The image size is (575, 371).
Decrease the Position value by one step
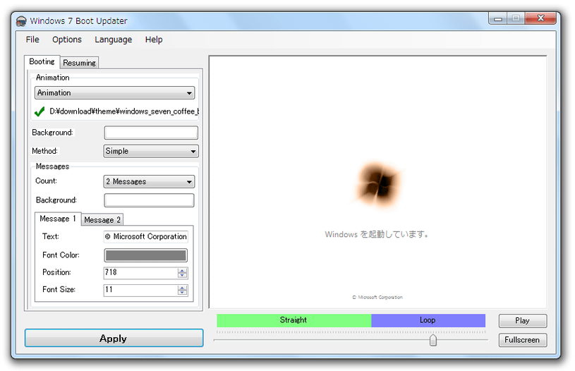[x=182, y=275]
